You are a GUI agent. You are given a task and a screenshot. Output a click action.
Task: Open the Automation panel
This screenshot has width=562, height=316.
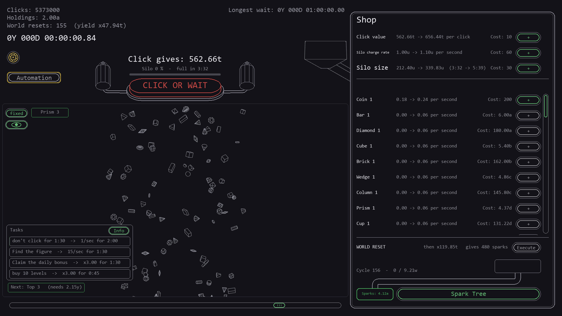point(34,78)
